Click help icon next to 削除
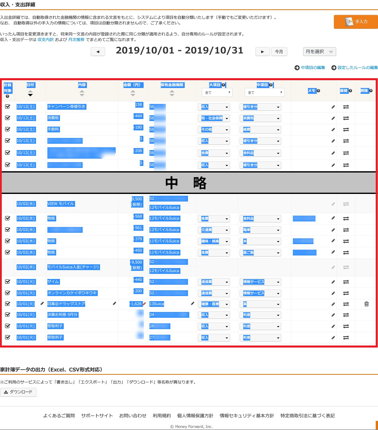 [x=371, y=91]
